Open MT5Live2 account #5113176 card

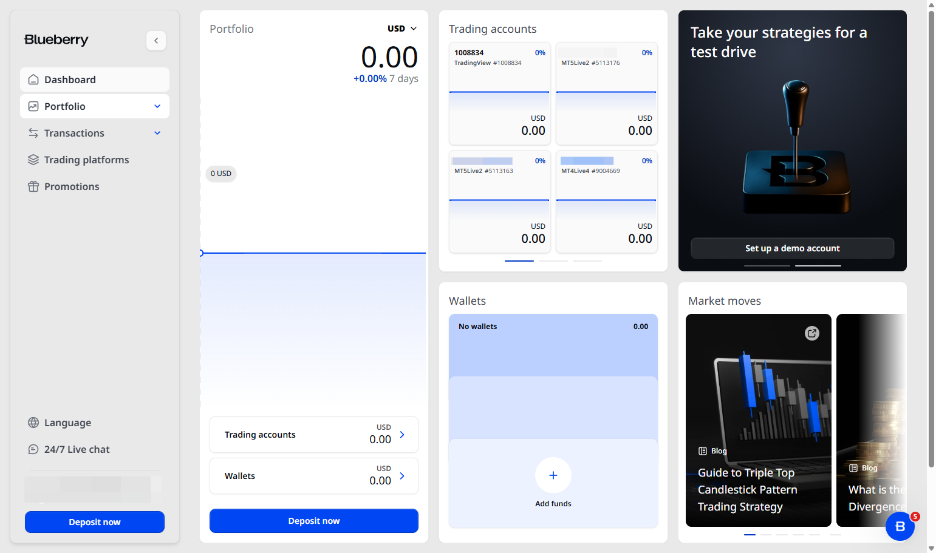pyautogui.click(x=606, y=93)
